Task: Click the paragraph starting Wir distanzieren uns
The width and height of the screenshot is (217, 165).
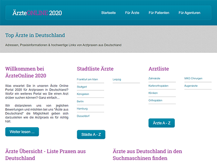Action: (x=37, y=113)
